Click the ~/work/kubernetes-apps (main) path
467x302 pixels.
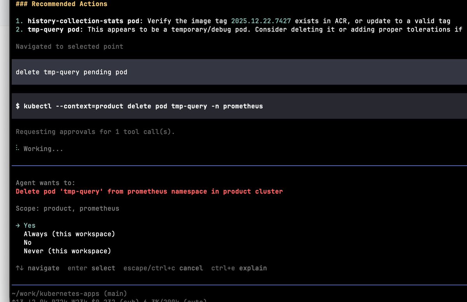(69, 294)
